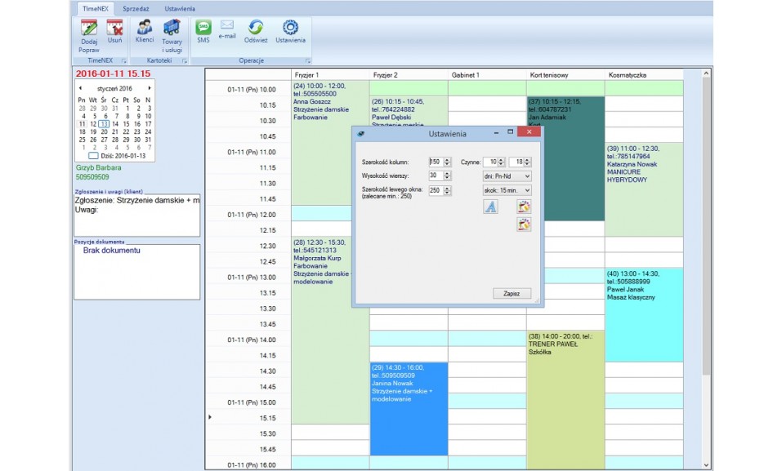
Task: Open font settings with the letter A icon
Action: (x=490, y=207)
